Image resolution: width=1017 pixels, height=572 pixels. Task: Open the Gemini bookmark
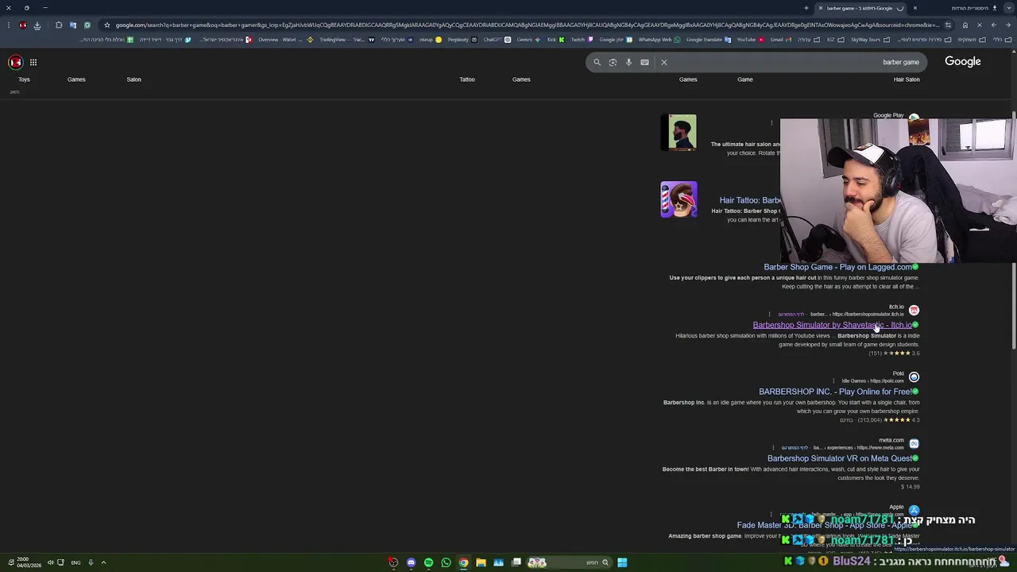[528, 40]
